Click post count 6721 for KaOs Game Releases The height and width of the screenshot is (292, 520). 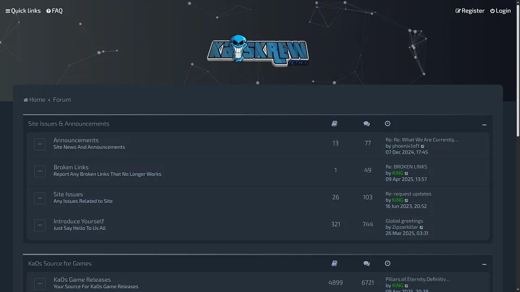[367, 283]
